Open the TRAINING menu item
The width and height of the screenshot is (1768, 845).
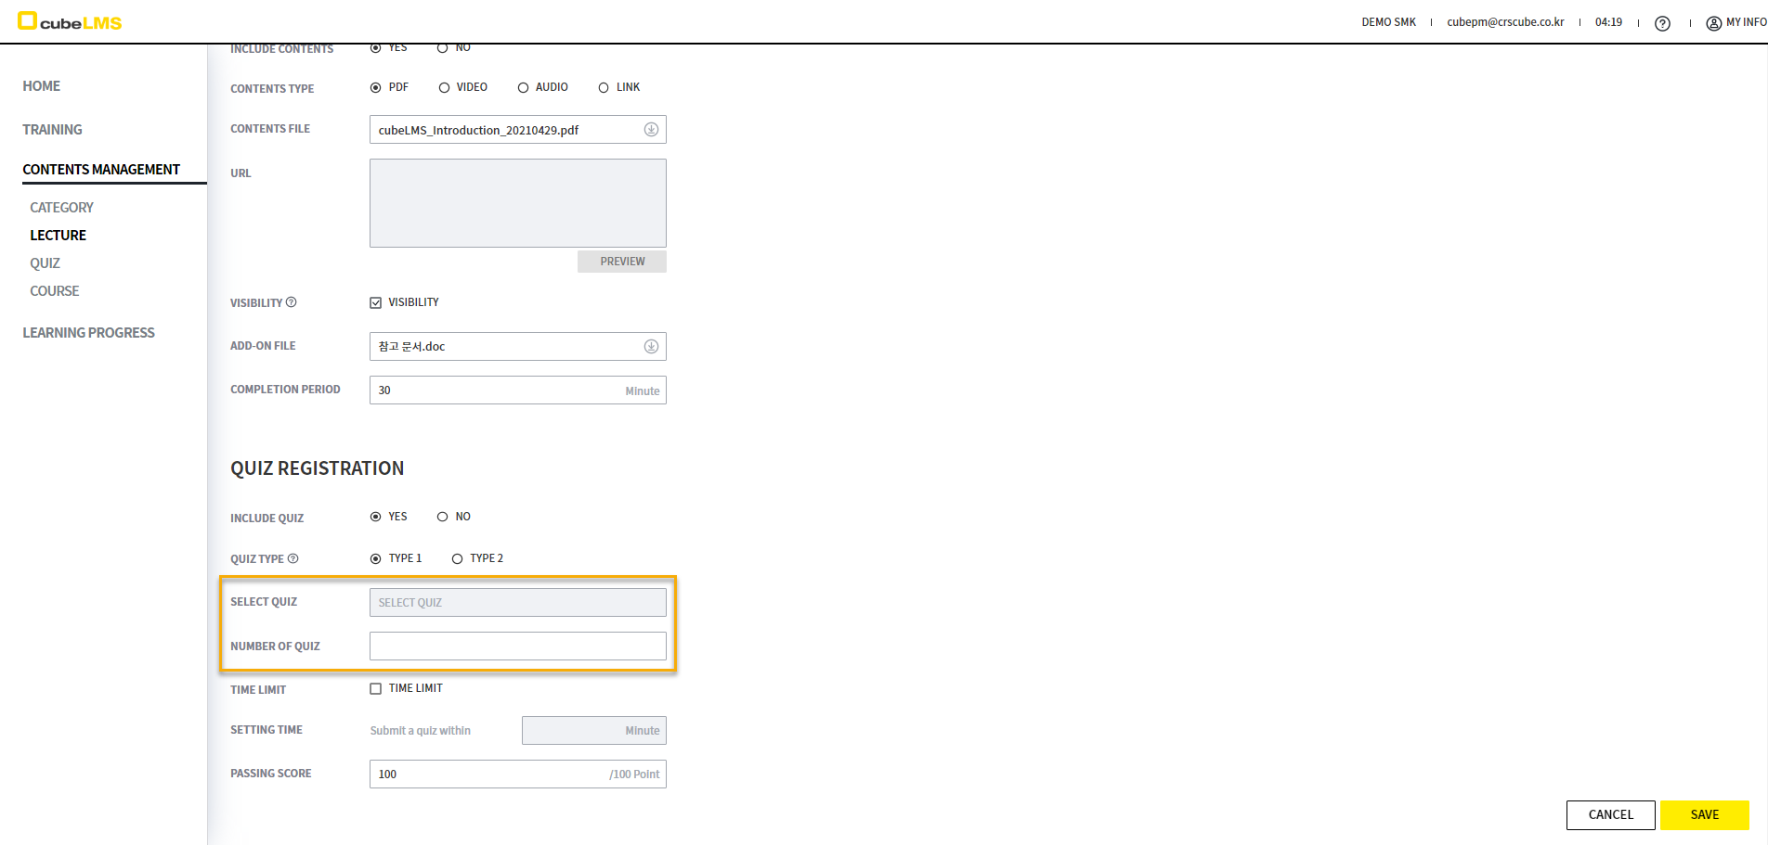pyautogui.click(x=52, y=130)
